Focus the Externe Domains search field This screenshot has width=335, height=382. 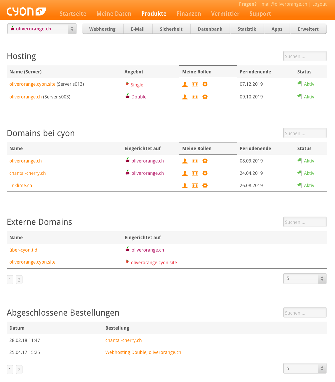point(305,222)
